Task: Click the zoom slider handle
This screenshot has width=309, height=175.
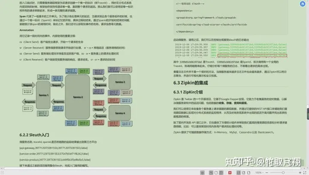Action: click(283, 172)
